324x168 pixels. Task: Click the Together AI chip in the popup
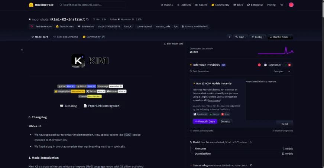200,114
